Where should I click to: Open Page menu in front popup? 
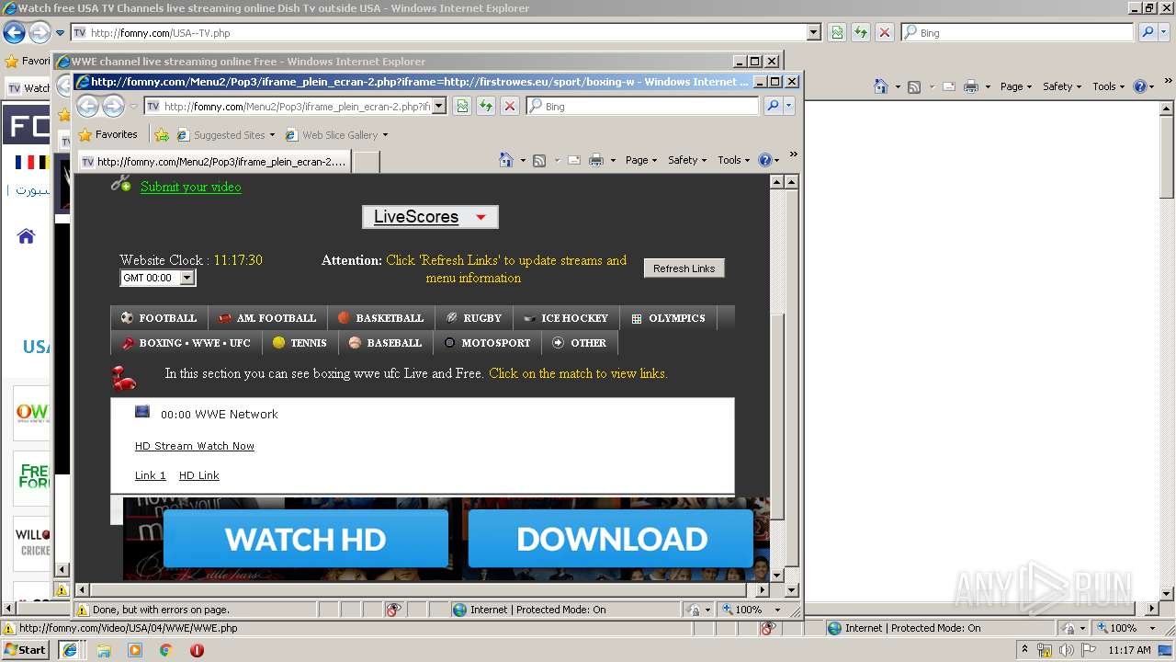click(641, 160)
